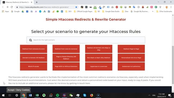Image resolution: width=174 pixels, height=98 pixels.
Task: Select Redirect from nonwww to www
Action: click(33, 49)
